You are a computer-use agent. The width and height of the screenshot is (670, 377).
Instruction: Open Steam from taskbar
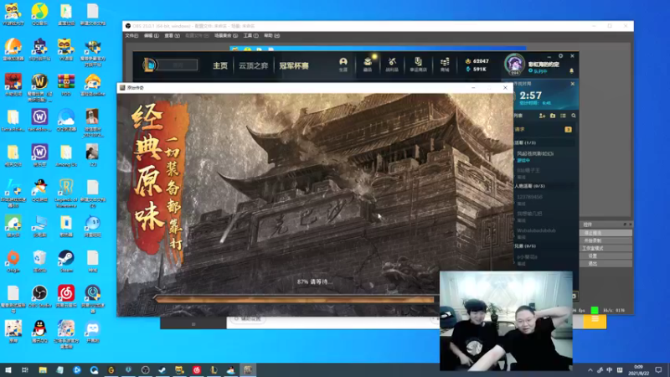click(162, 369)
